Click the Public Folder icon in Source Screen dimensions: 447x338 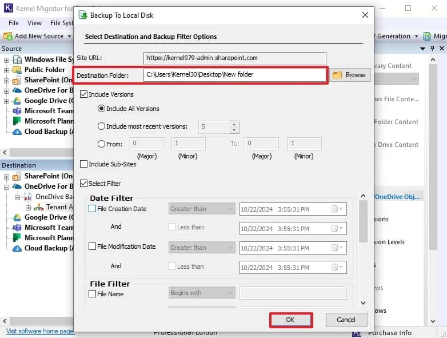pos(17,70)
